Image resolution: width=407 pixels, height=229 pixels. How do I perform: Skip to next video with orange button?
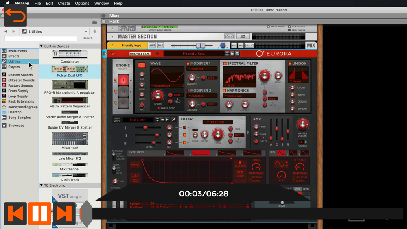tap(64, 214)
